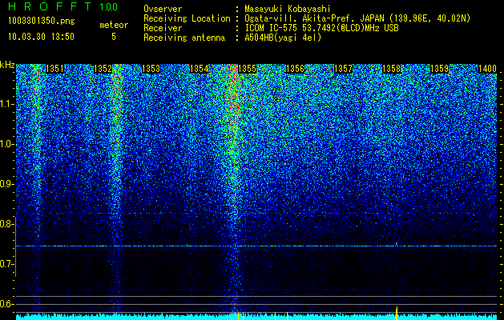Click the 1352 time marker
This screenshot has height=320, width=504.
[103, 69]
